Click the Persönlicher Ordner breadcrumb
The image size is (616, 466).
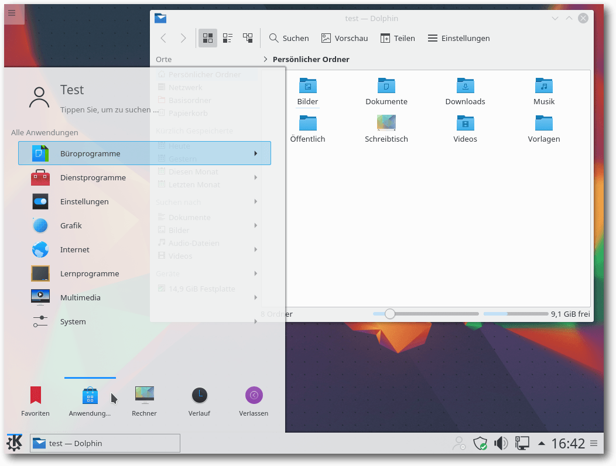(x=311, y=59)
